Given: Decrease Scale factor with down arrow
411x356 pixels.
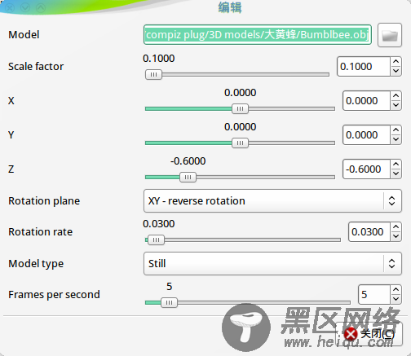Looking at the screenshot, I should [x=396, y=71].
